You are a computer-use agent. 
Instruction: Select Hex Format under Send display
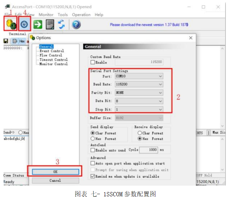[x=93, y=139]
